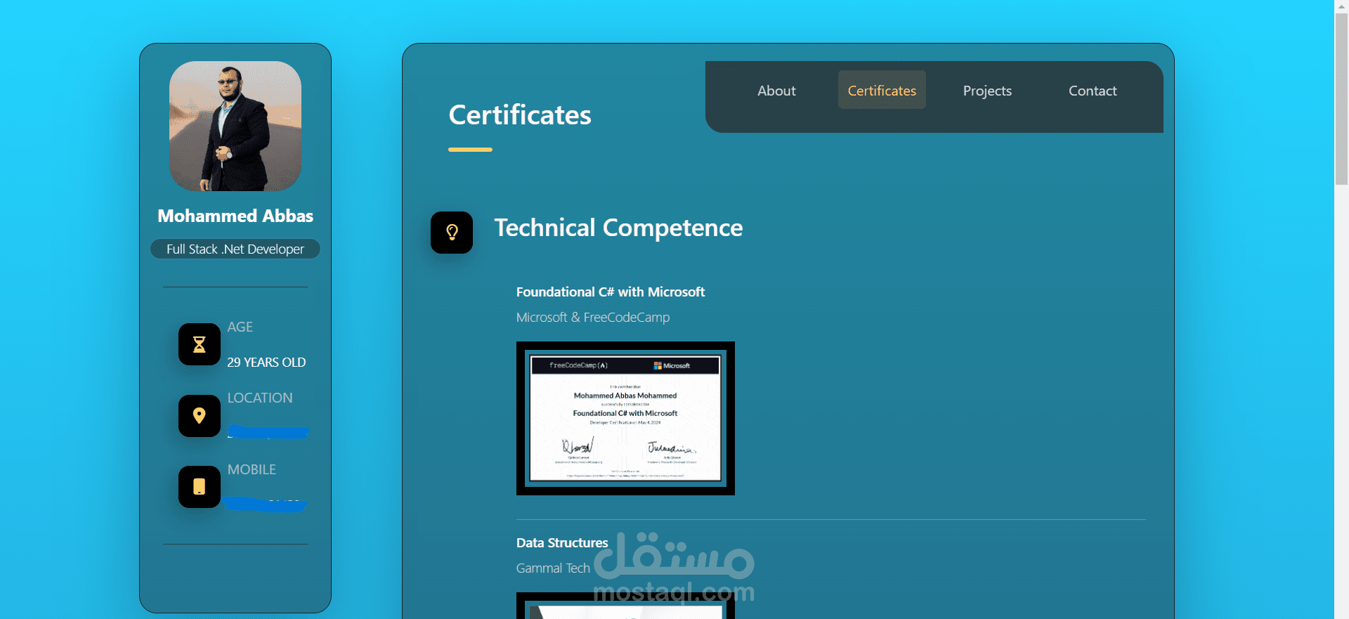This screenshot has height=619, width=1349.
Task: Switch to the Projects tab
Action: click(987, 90)
